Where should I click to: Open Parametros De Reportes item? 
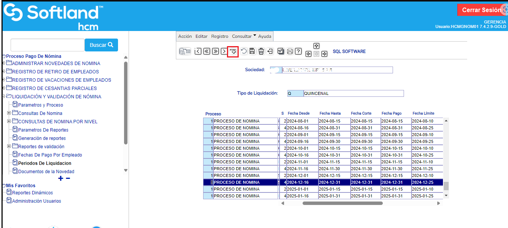43,130
